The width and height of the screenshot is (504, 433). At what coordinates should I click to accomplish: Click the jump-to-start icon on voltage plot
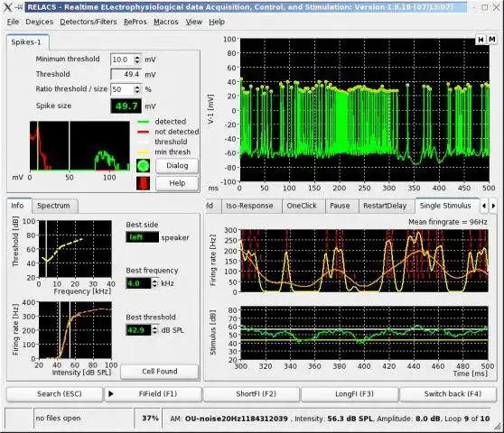point(481,40)
